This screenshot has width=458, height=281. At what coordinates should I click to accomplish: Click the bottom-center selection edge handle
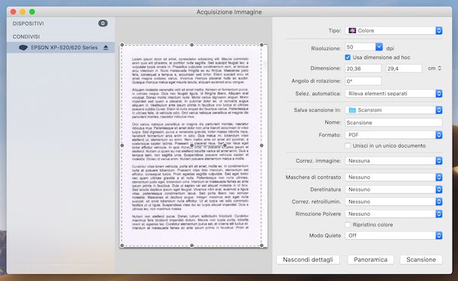[x=192, y=246]
